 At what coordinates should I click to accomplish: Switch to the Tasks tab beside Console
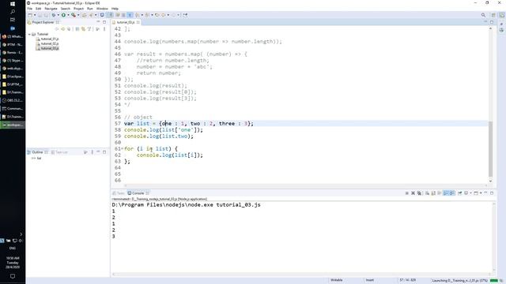tap(119, 193)
